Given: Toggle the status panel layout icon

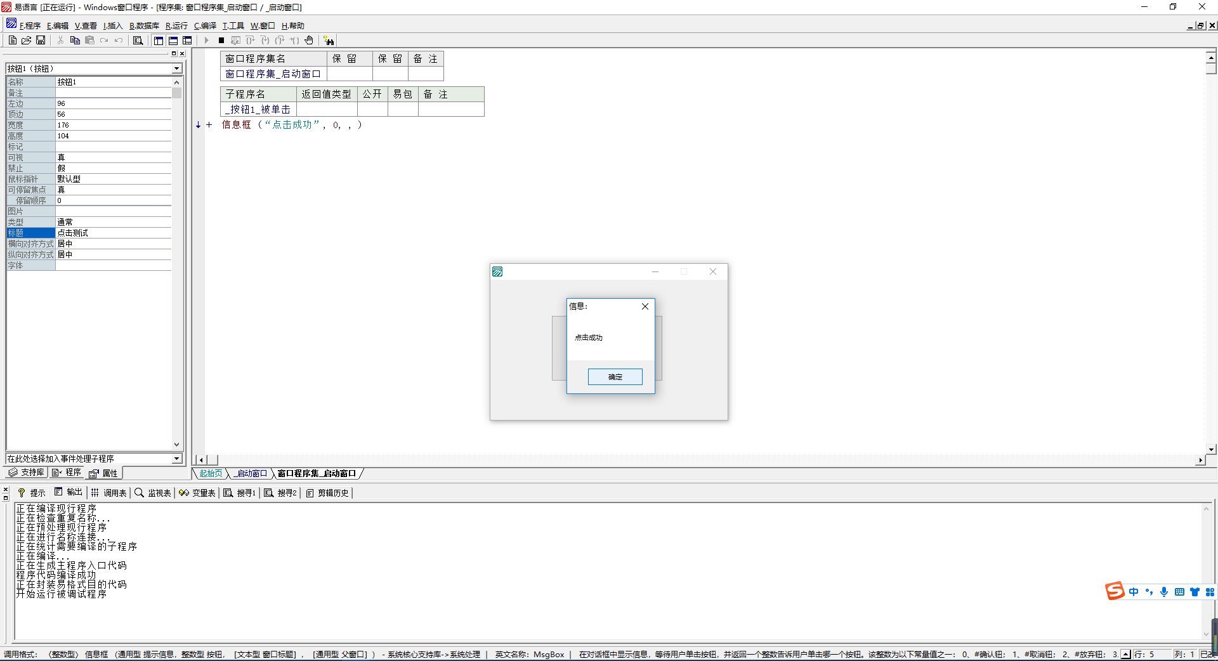Looking at the screenshot, I should click(x=173, y=40).
